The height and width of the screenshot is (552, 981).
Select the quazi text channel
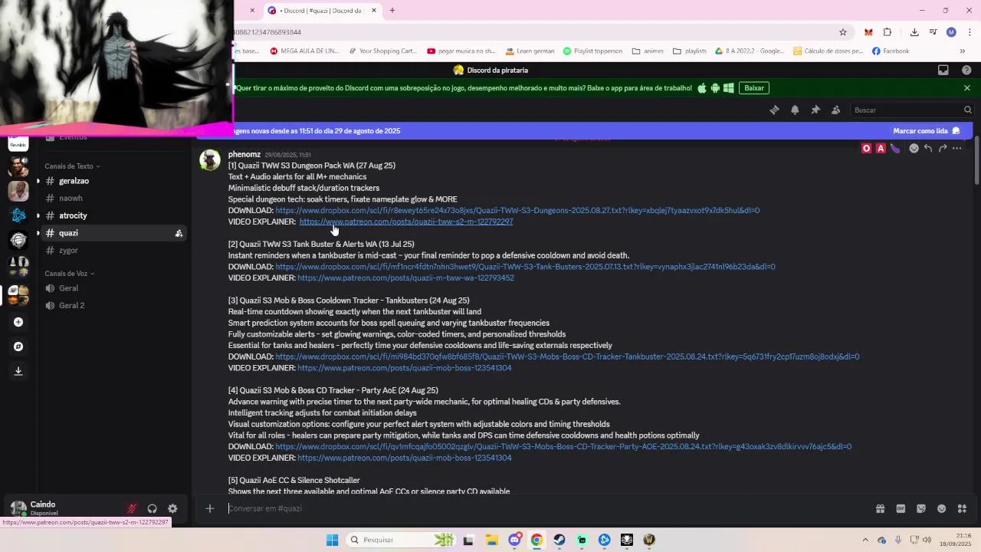tap(113, 233)
